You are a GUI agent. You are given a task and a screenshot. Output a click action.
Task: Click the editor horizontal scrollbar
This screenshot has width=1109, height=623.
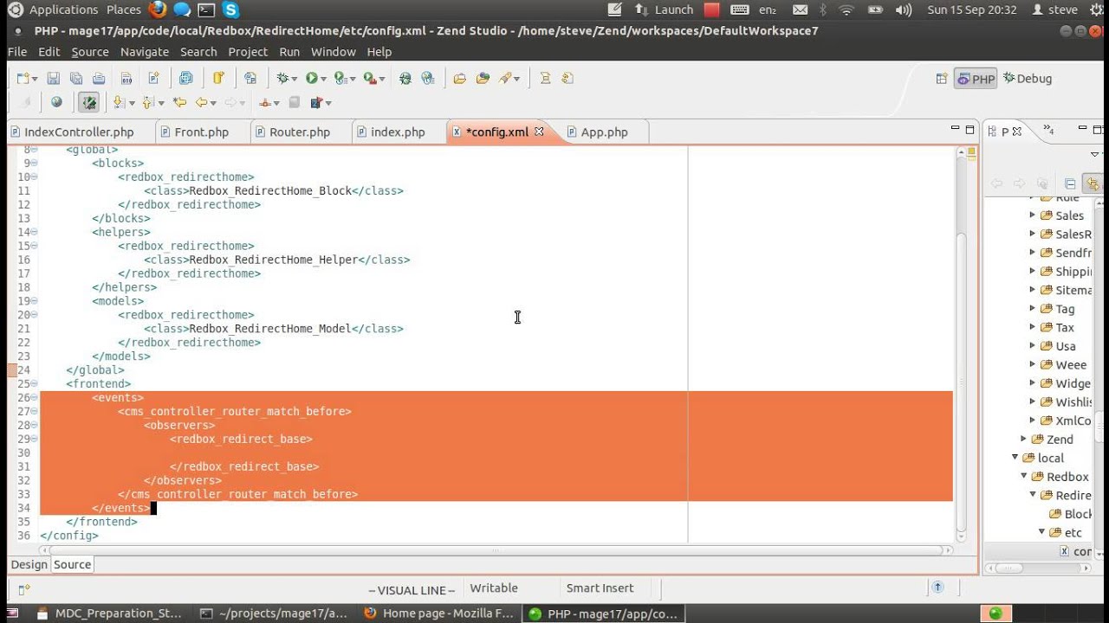(494, 549)
